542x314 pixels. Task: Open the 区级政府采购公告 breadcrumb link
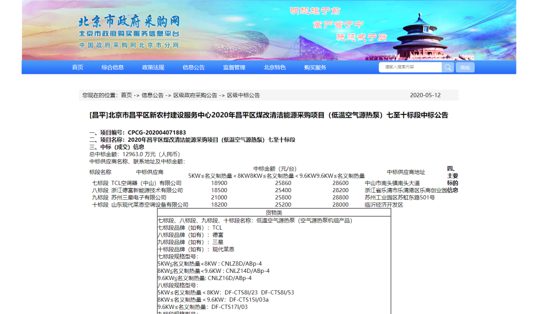tap(195, 95)
